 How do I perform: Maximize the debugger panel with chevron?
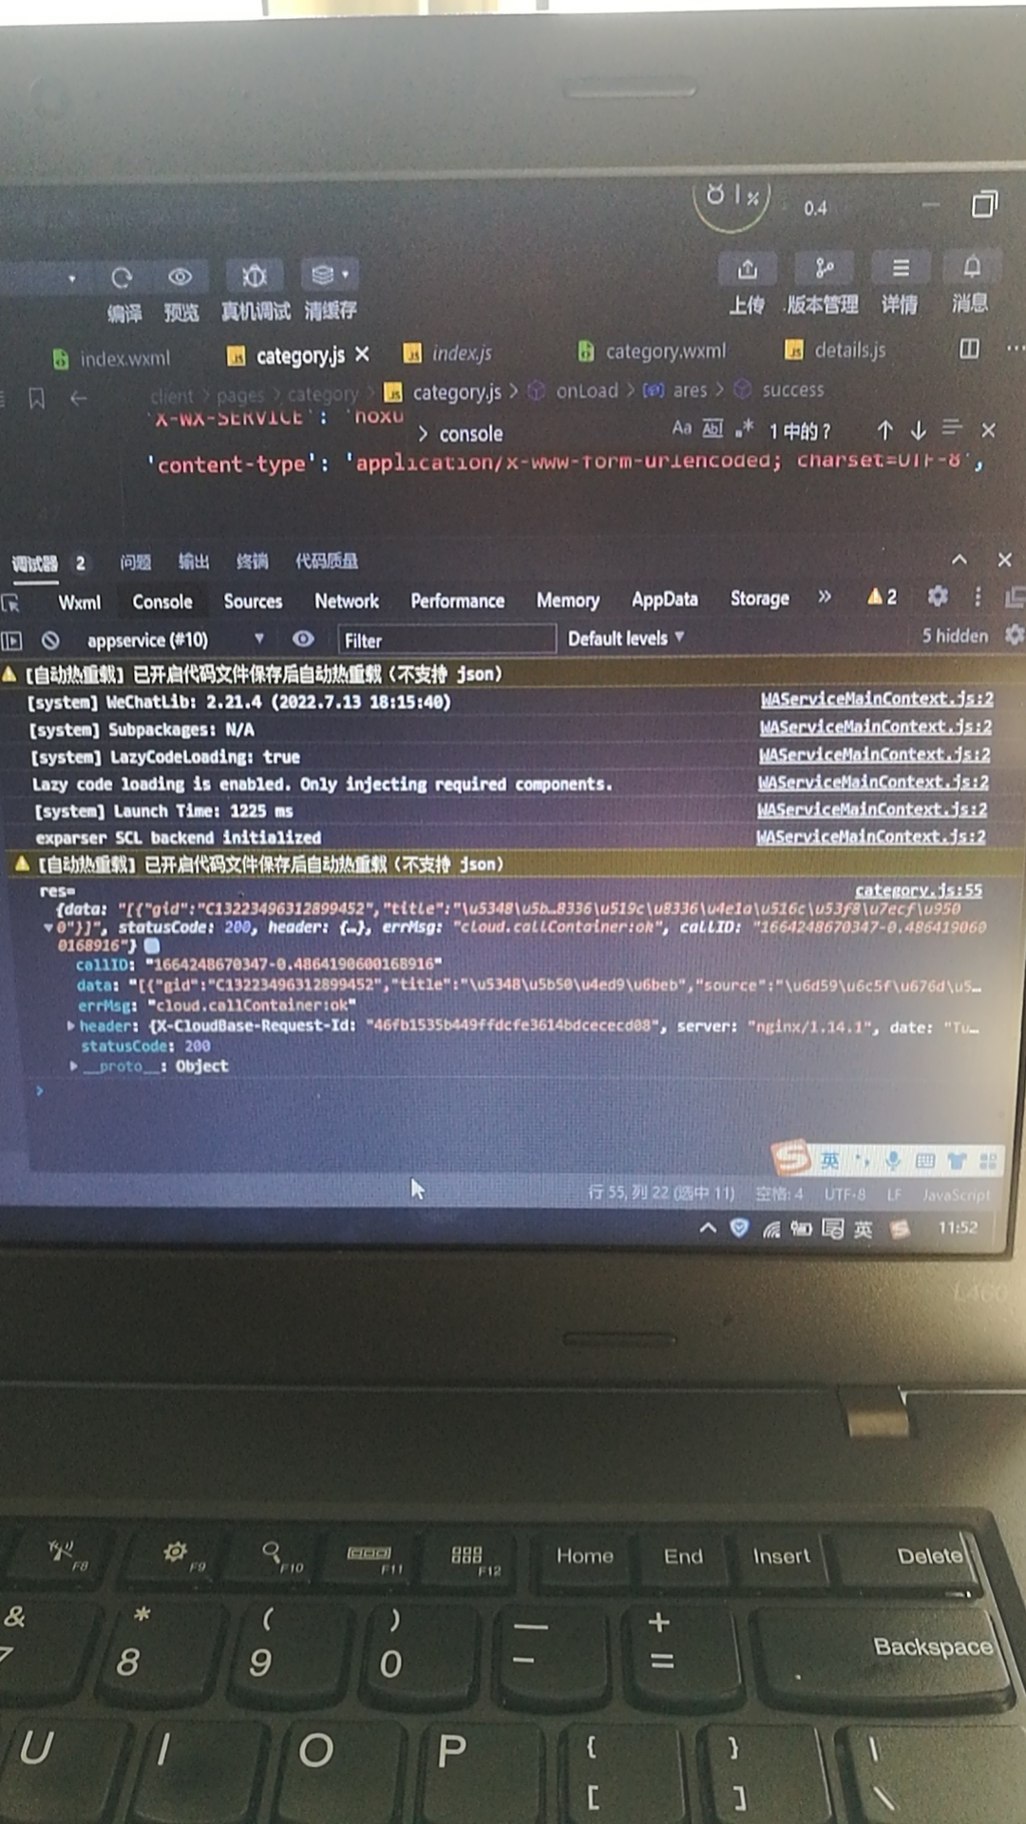pos(959,560)
